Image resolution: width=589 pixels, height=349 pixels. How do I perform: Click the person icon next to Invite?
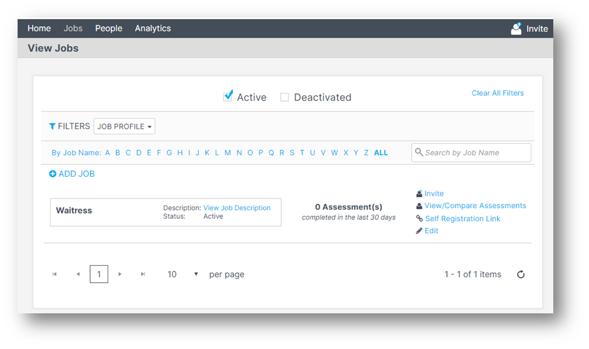pyautogui.click(x=419, y=193)
